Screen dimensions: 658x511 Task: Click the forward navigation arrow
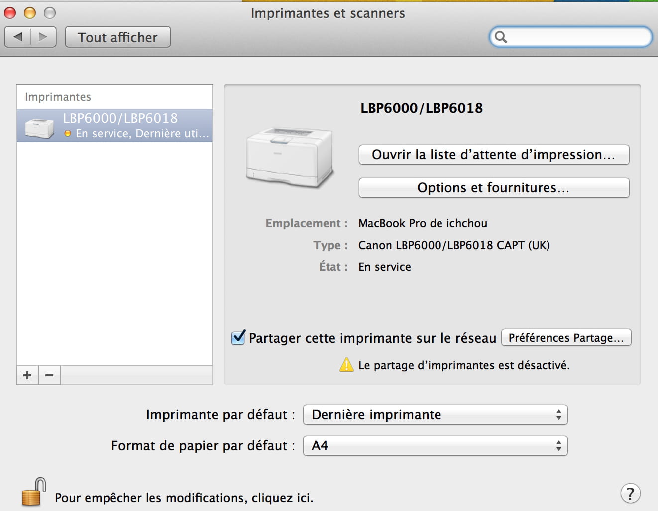(x=43, y=37)
